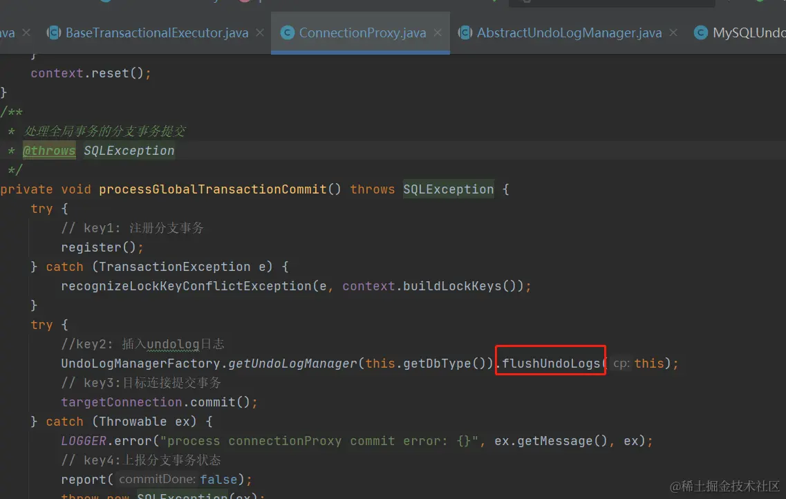Click the // key4 comment line

[x=141, y=460]
